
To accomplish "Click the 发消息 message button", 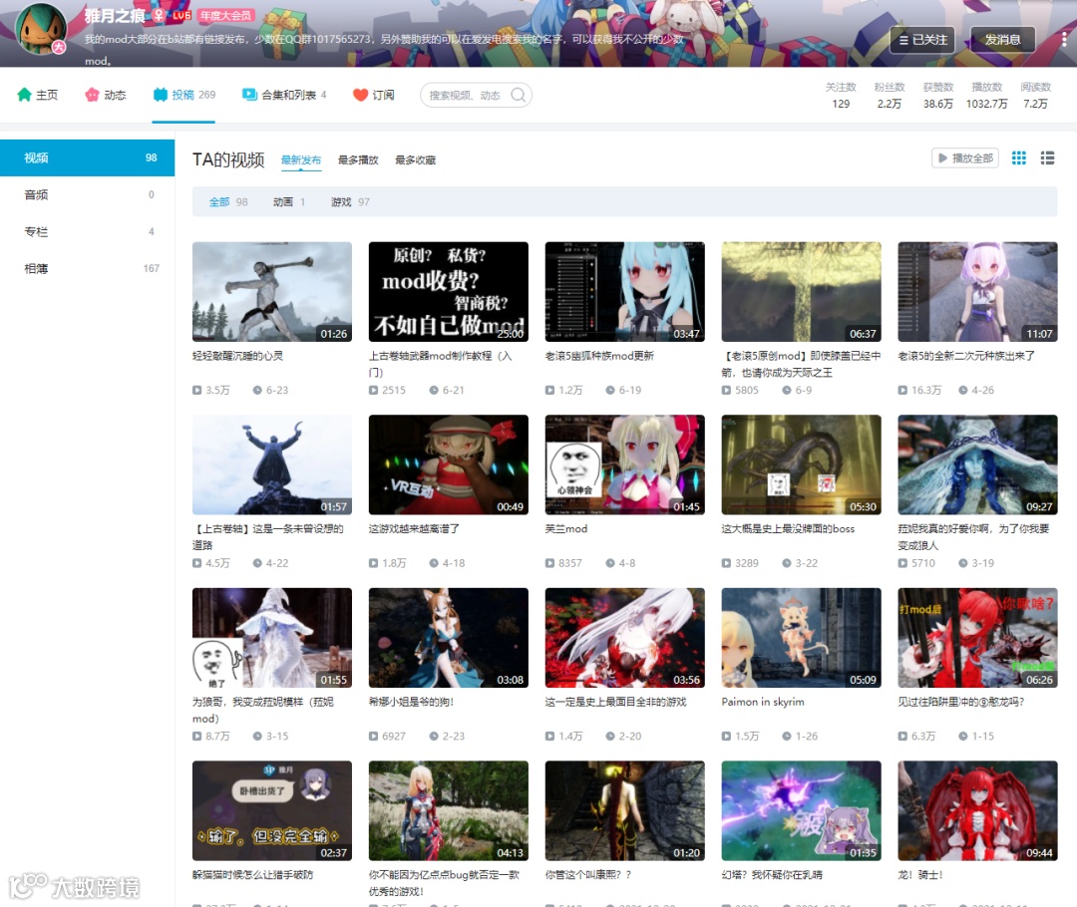I will coord(1003,40).
